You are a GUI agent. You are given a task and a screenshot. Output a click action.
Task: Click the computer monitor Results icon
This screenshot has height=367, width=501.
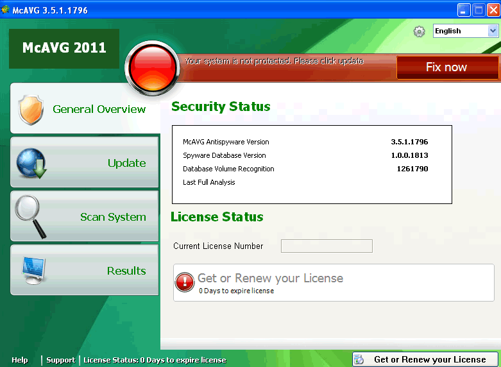click(33, 270)
